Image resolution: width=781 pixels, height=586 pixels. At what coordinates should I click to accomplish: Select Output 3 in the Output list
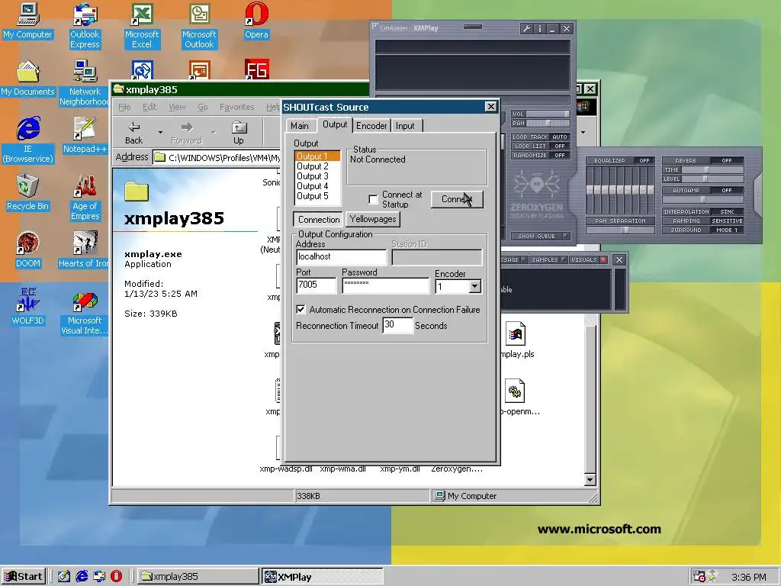[x=317, y=176]
